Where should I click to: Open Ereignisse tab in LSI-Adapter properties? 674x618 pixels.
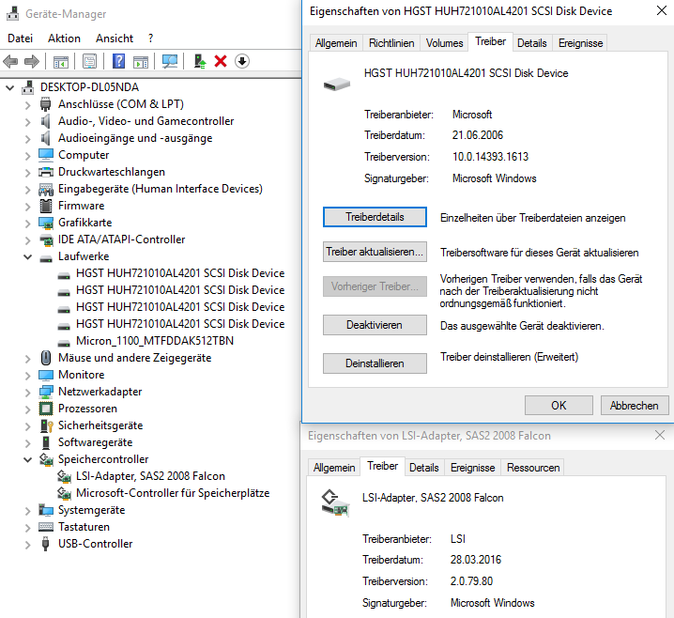pos(472,468)
